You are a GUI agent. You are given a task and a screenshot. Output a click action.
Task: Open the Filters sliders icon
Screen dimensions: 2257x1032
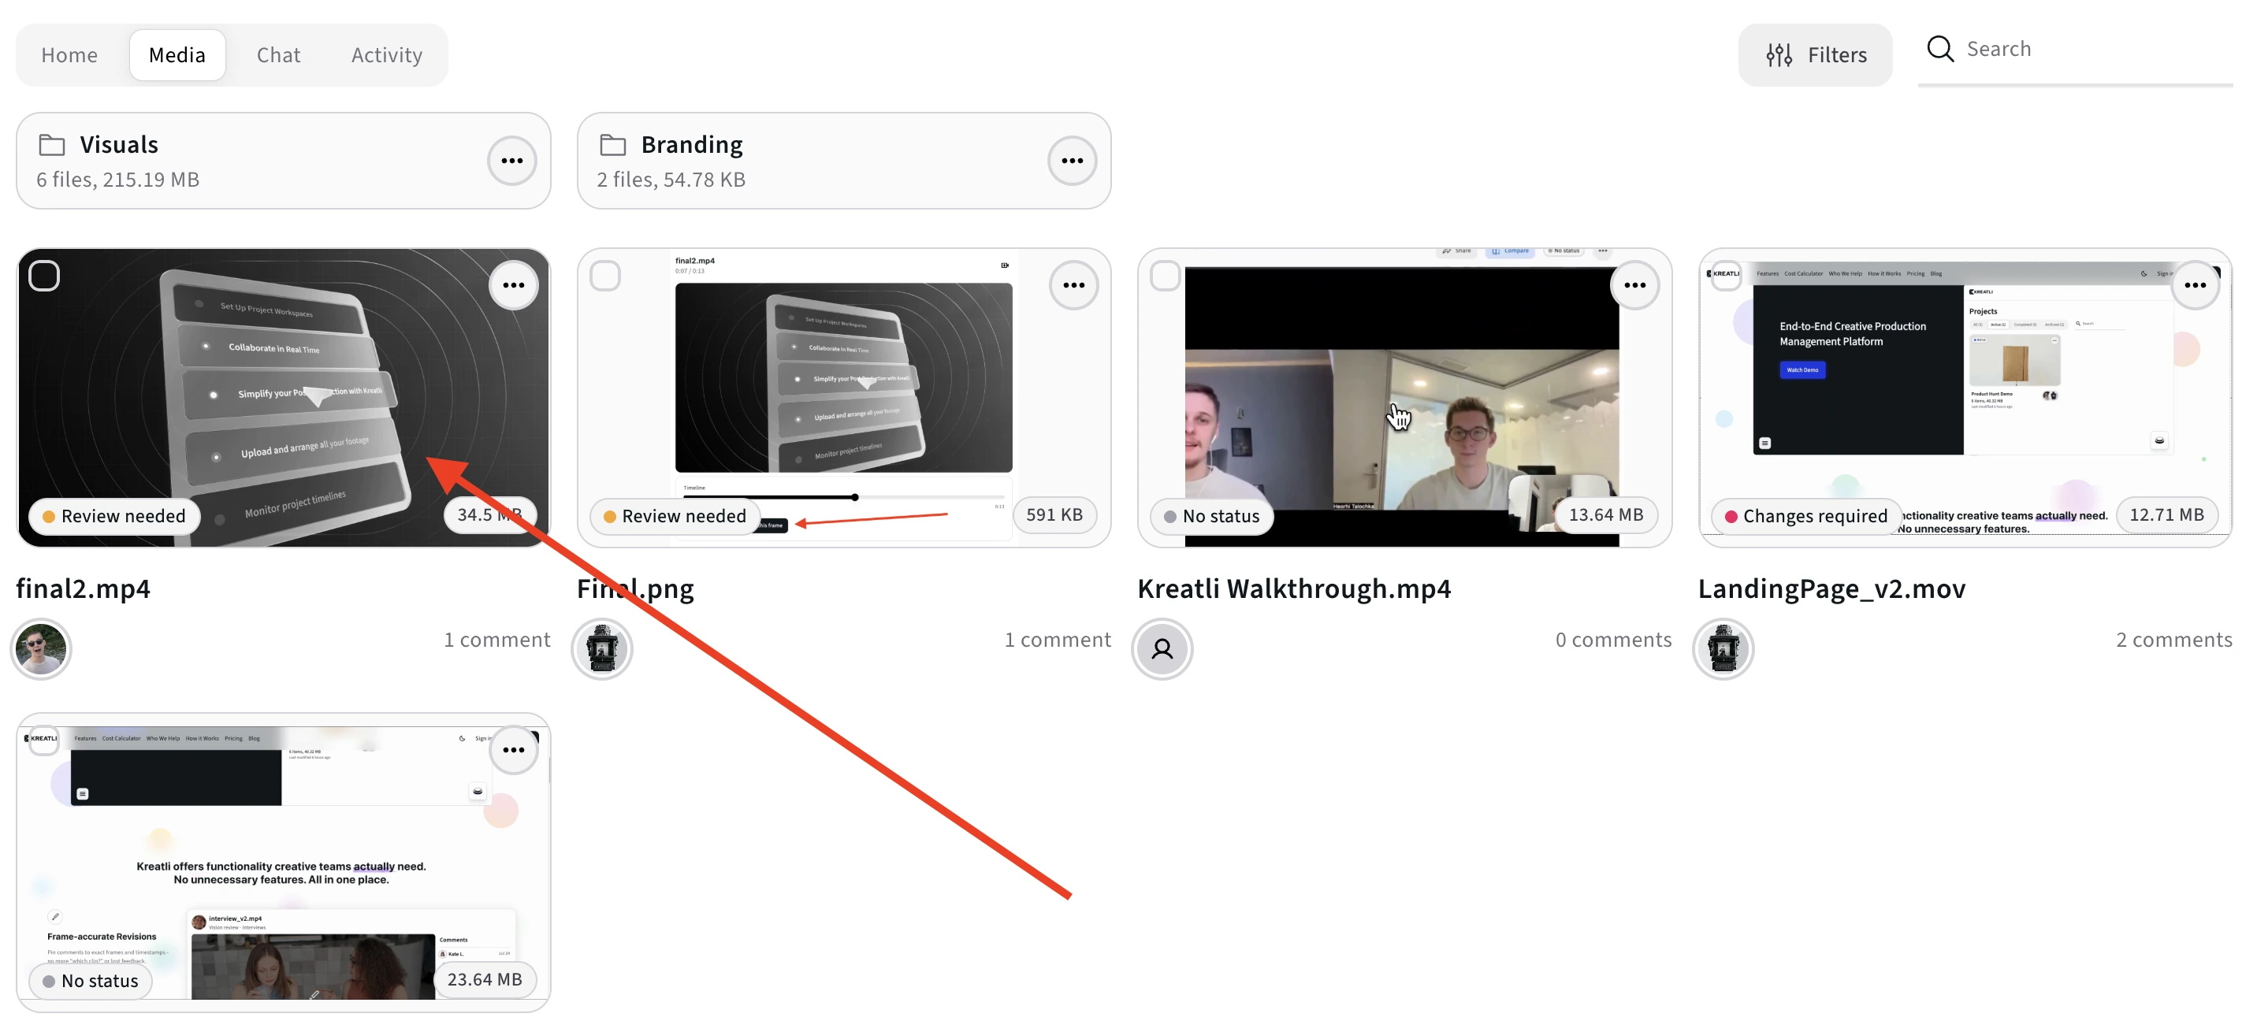[1779, 54]
